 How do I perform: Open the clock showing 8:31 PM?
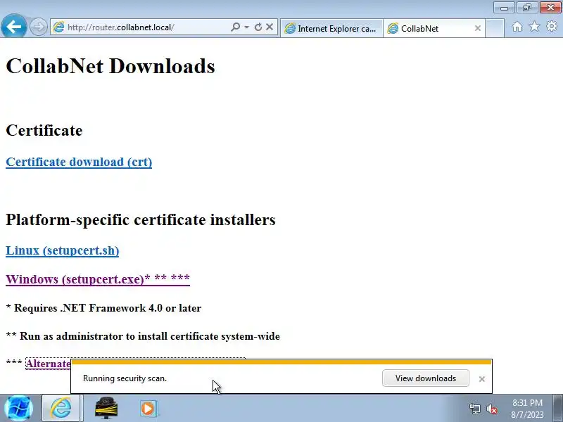527,409
